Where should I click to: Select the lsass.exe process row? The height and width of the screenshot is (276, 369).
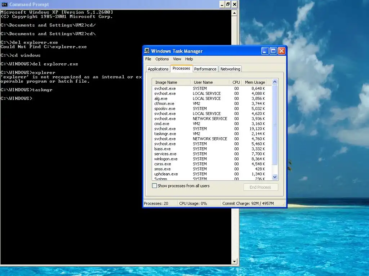[212, 149]
